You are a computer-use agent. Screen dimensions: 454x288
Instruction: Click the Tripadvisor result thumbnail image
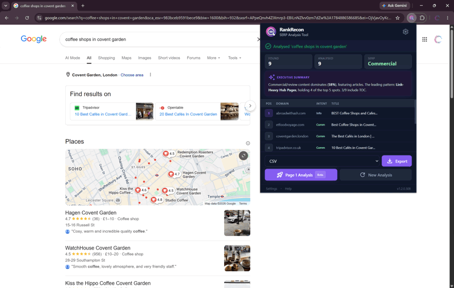145,111
